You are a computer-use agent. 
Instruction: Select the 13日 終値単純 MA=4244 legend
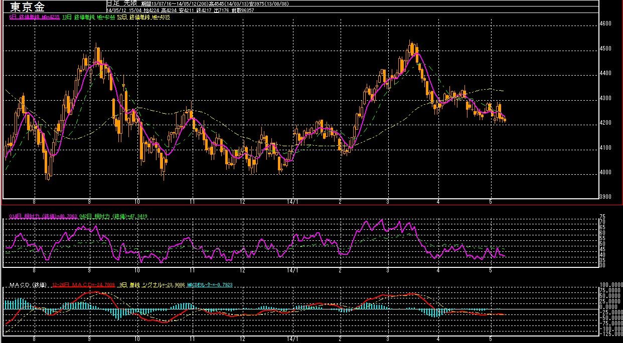88,17
